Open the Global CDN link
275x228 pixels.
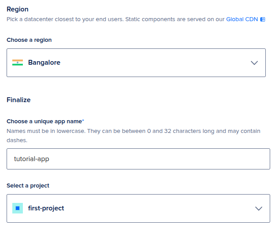pos(242,19)
